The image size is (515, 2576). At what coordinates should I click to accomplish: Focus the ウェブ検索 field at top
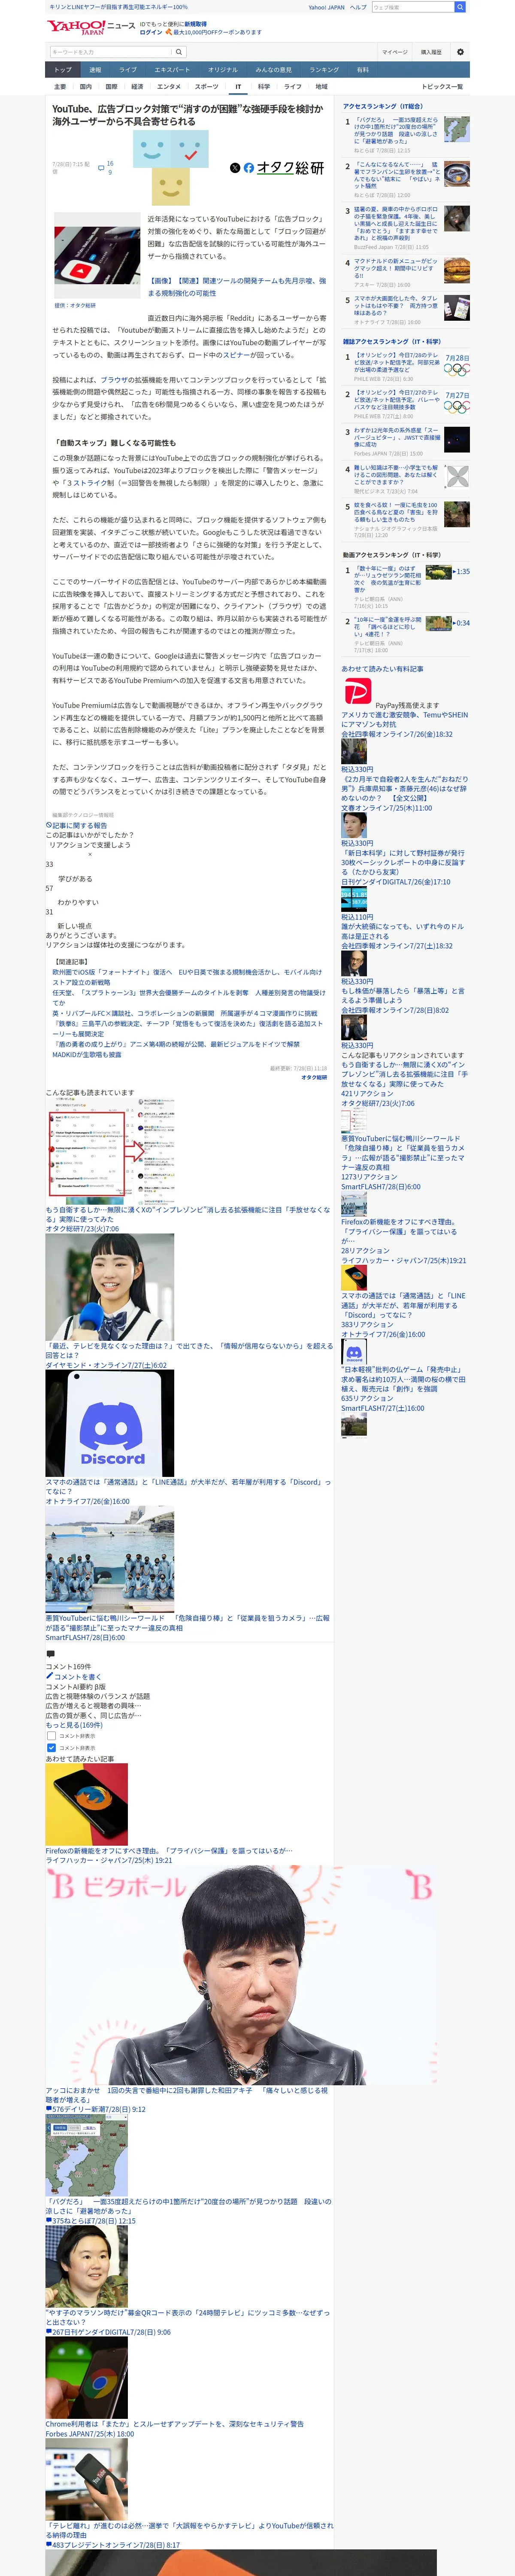pyautogui.click(x=412, y=7)
